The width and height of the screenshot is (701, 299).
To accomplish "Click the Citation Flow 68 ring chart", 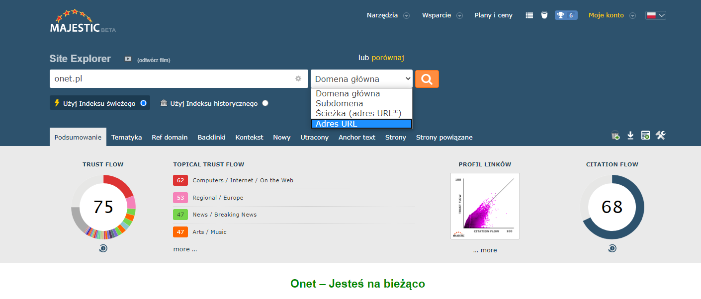I will click(x=612, y=207).
